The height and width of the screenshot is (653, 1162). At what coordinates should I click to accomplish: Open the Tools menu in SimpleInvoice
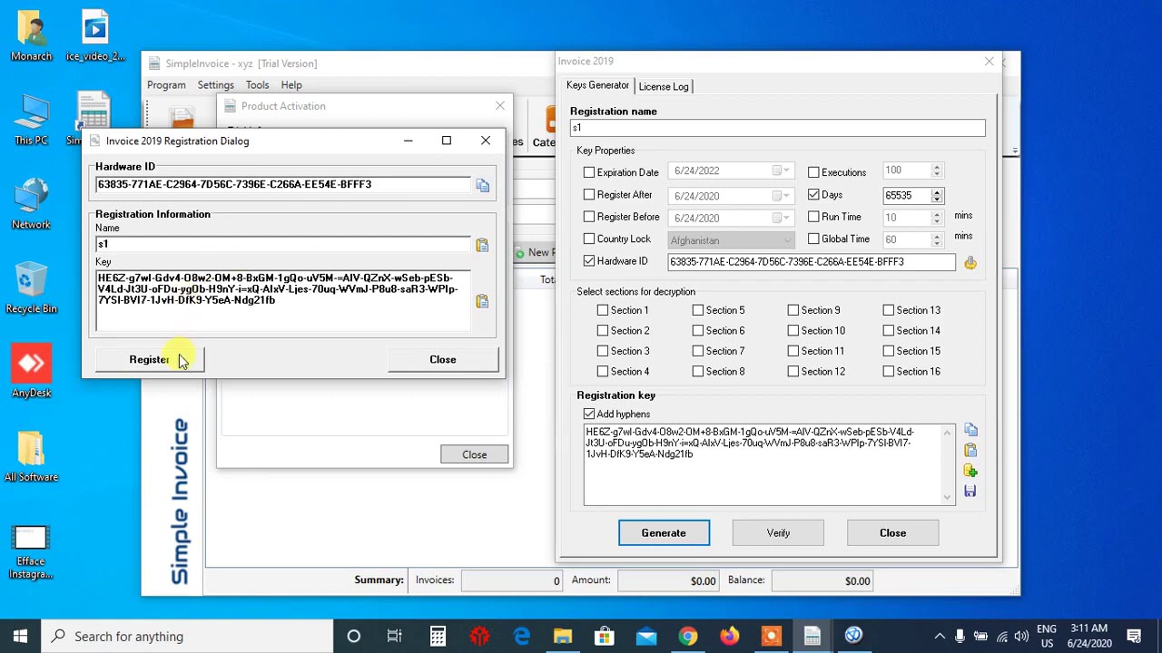(257, 85)
